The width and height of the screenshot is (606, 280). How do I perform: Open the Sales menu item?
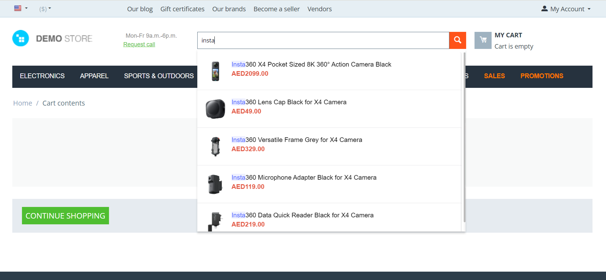point(494,76)
